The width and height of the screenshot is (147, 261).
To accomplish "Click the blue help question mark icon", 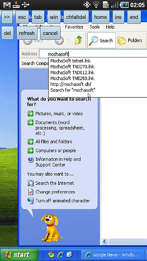I will click(x=30, y=160).
